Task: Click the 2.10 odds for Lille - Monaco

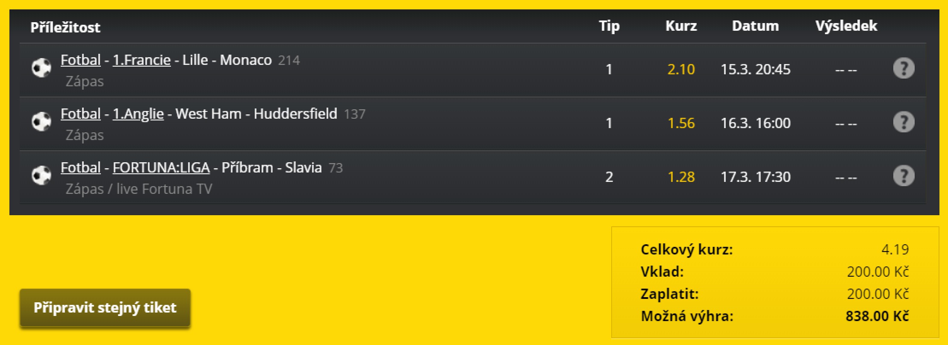Action: coord(681,69)
